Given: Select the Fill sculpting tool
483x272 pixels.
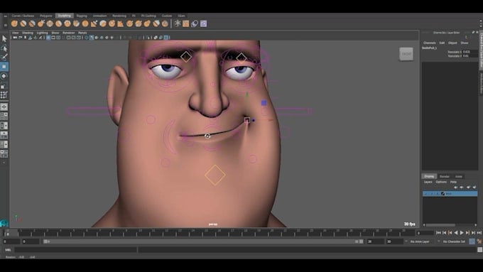Looking at the screenshot, I should coord(121,23).
